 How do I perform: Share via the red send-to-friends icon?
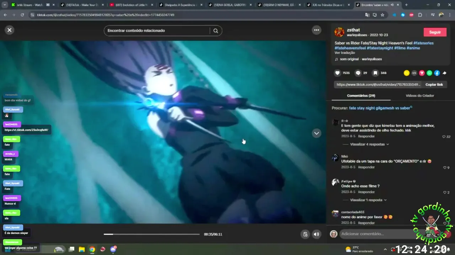(x=422, y=73)
